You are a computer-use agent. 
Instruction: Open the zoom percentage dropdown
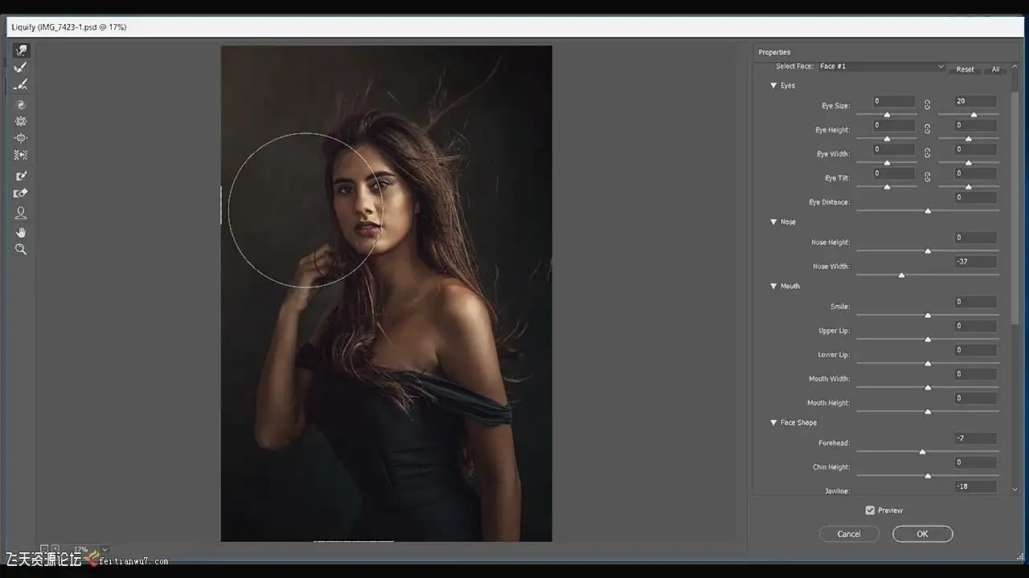pos(105,550)
